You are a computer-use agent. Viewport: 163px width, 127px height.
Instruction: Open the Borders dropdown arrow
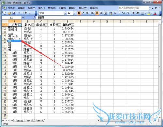tap(145, 13)
